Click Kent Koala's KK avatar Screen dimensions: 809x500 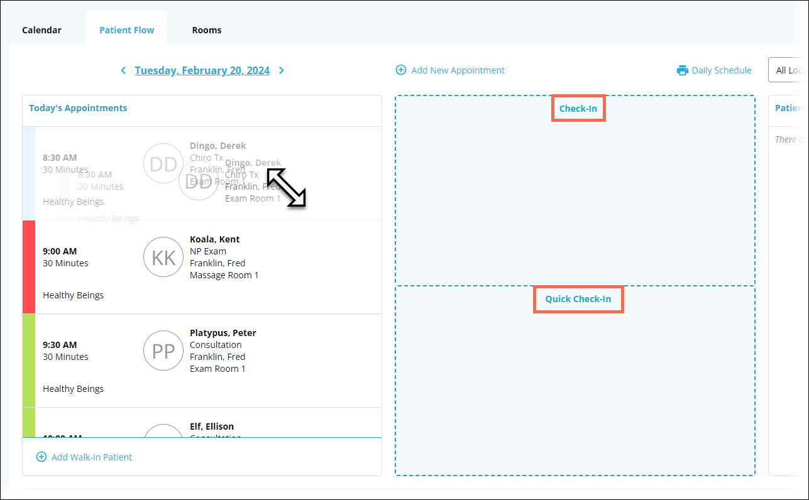163,257
